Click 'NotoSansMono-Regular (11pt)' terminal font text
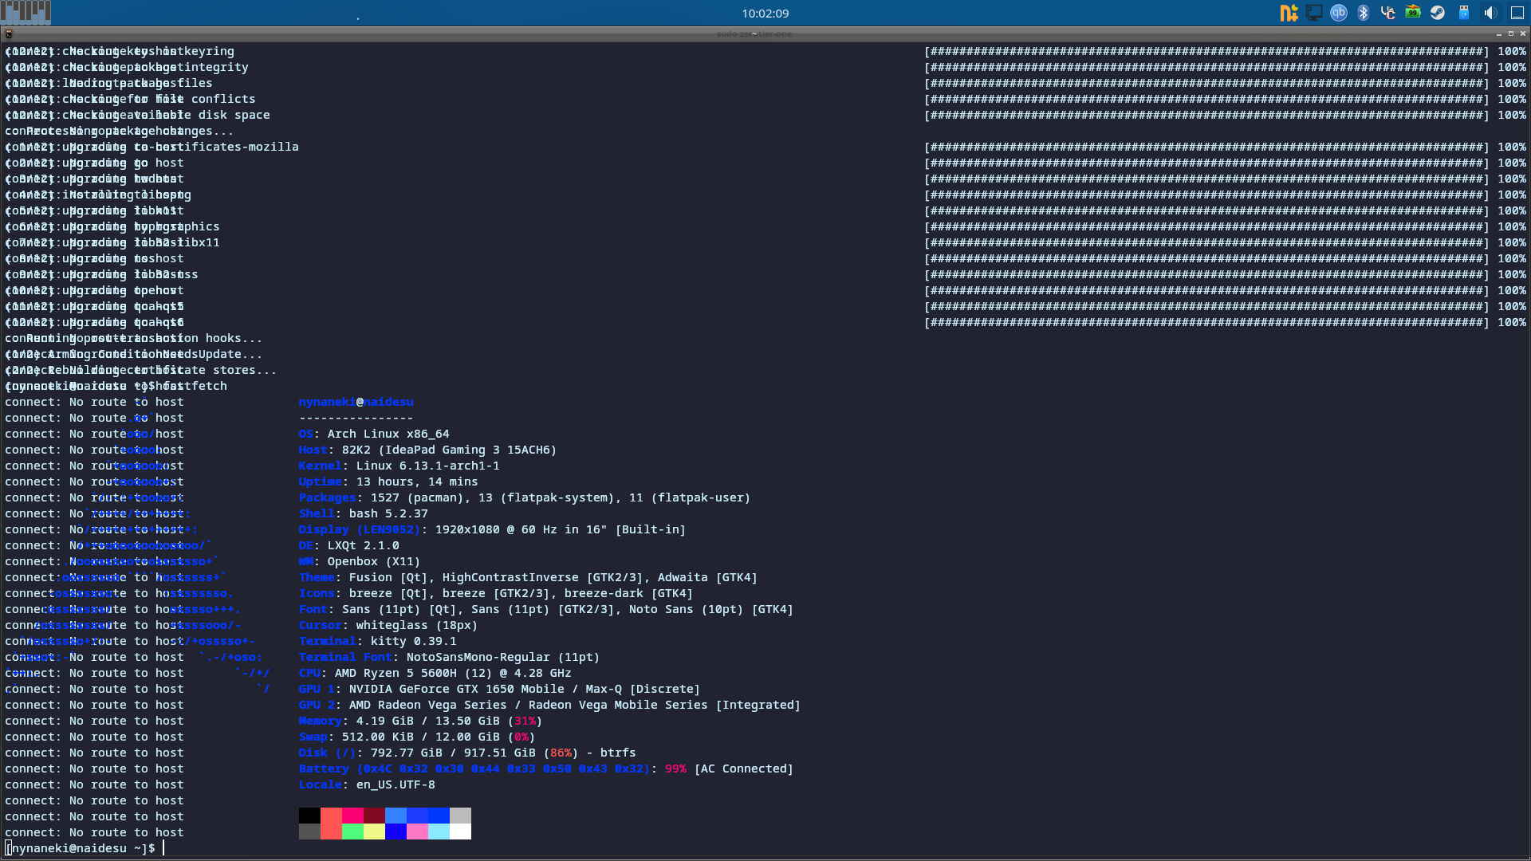Screen dimensions: 1531x861 tap(502, 657)
